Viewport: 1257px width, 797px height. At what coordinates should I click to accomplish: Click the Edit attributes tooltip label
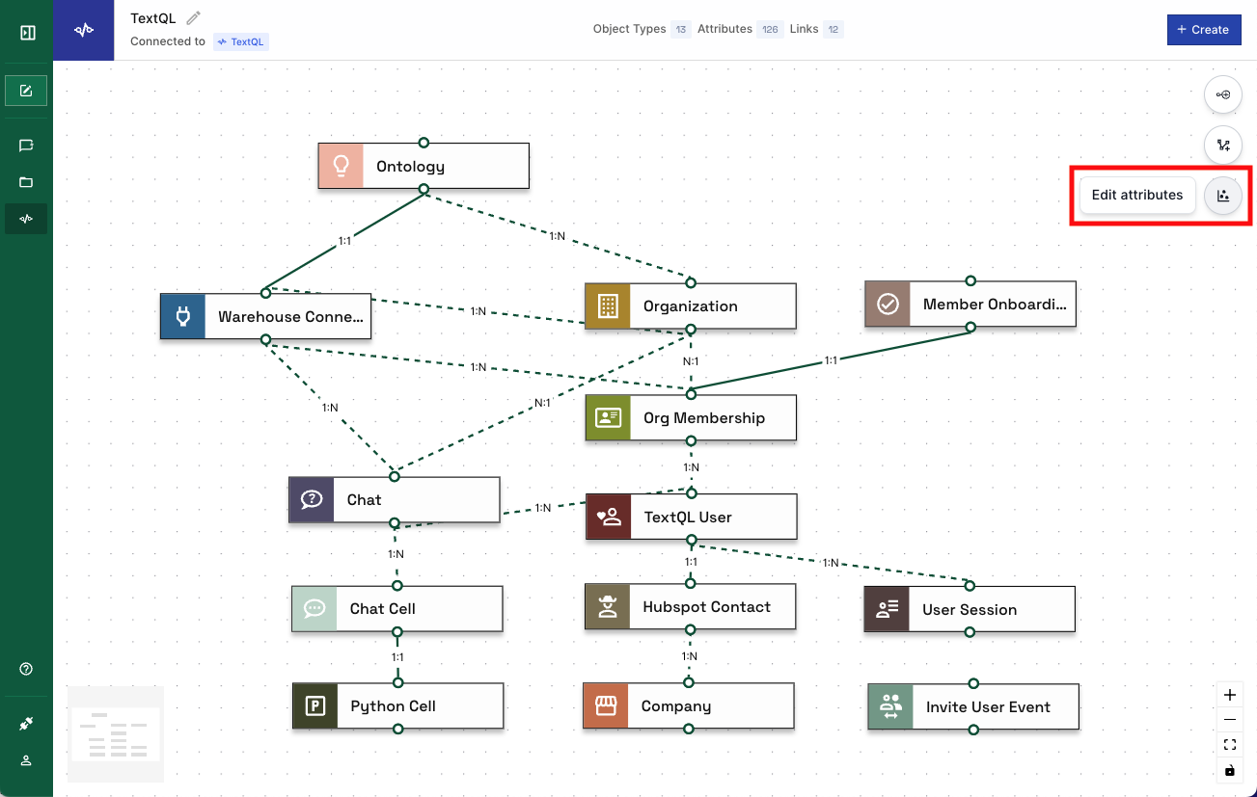pos(1137,195)
